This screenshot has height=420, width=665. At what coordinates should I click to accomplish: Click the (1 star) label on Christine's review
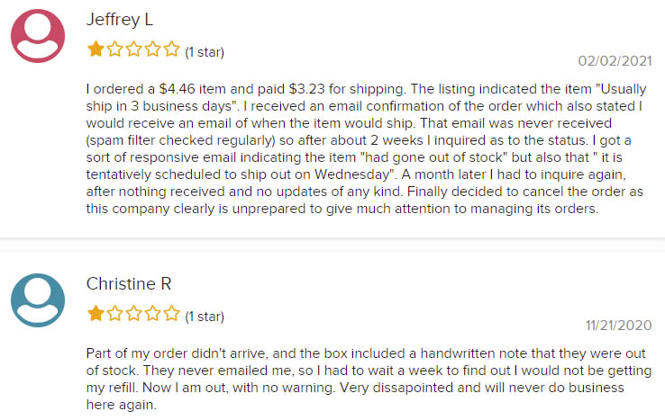pyautogui.click(x=205, y=317)
